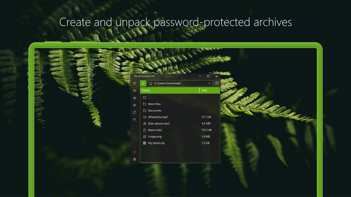Open the recent history panel
This screenshot has height=197, width=351.
(x=217, y=83)
